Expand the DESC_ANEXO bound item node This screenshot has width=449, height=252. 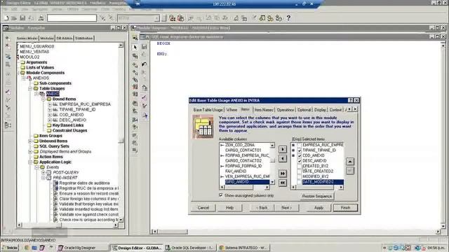[50, 120]
